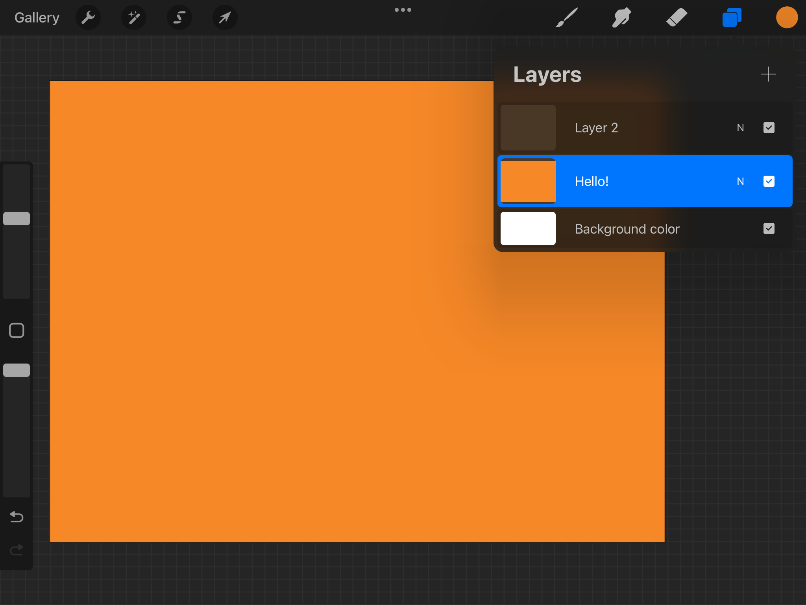This screenshot has width=806, height=605.
Task: Activate the Selection tool
Action: [179, 17]
